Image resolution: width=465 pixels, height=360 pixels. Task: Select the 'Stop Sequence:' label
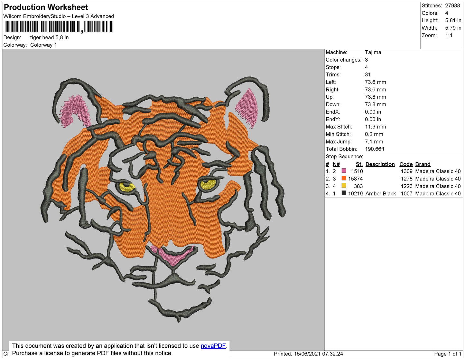pos(344,156)
